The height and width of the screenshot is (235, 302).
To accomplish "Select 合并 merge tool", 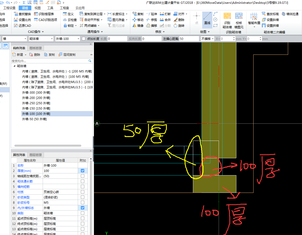I will coord(165,20).
